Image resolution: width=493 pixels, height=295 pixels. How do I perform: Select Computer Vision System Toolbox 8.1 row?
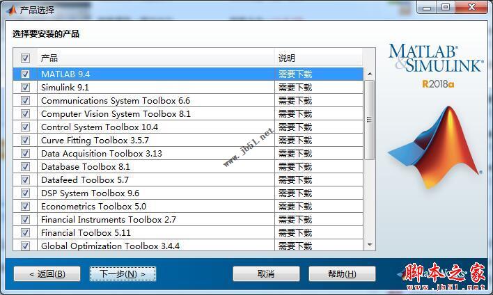pos(188,113)
